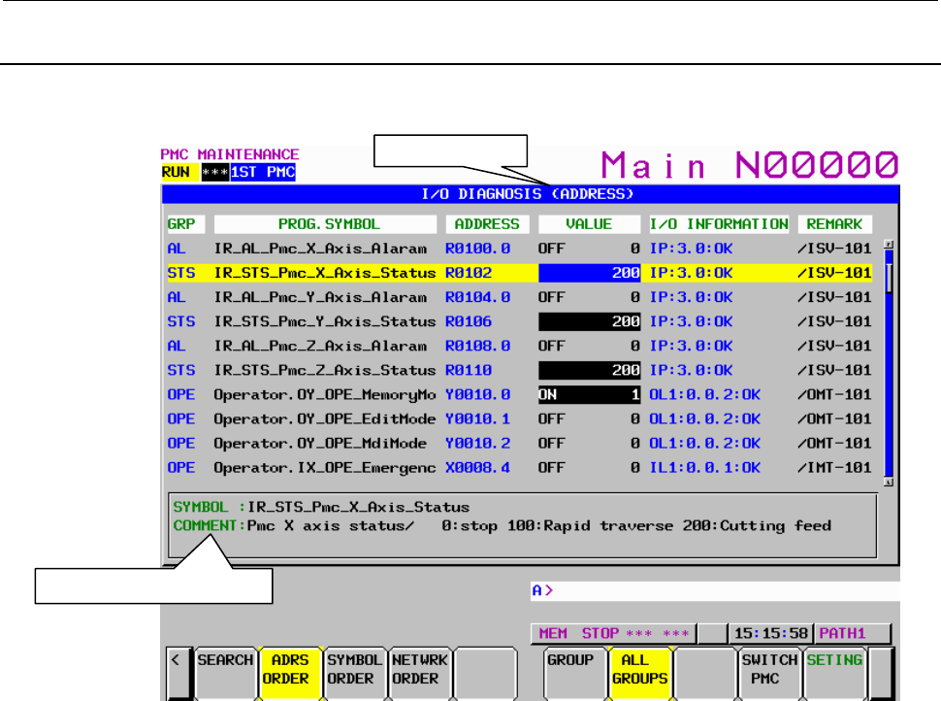Click the VALUE column header
Viewport: 941px width, 701px height.
pos(589,224)
